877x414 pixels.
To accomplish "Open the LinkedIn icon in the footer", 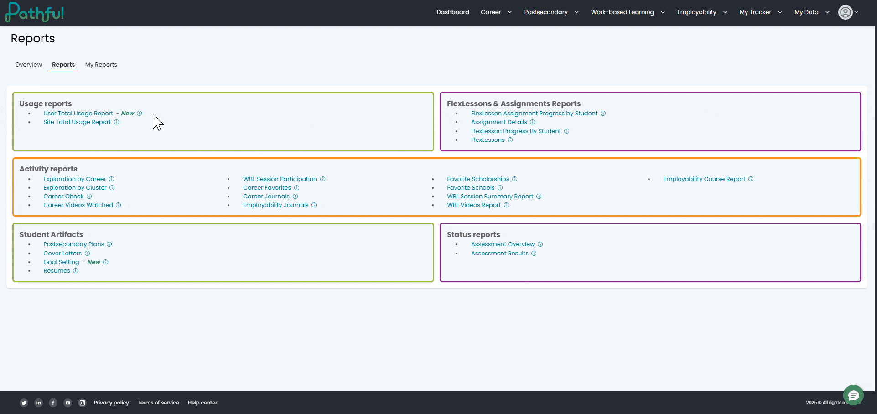I will click(39, 403).
